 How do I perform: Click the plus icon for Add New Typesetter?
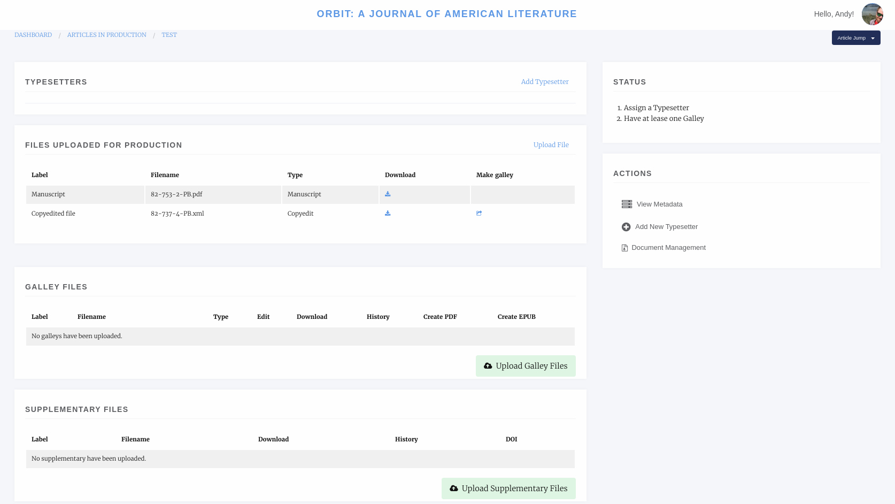point(626,227)
